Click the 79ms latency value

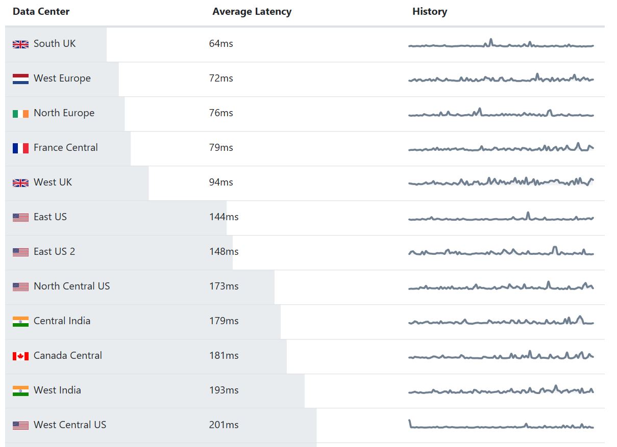tap(221, 148)
